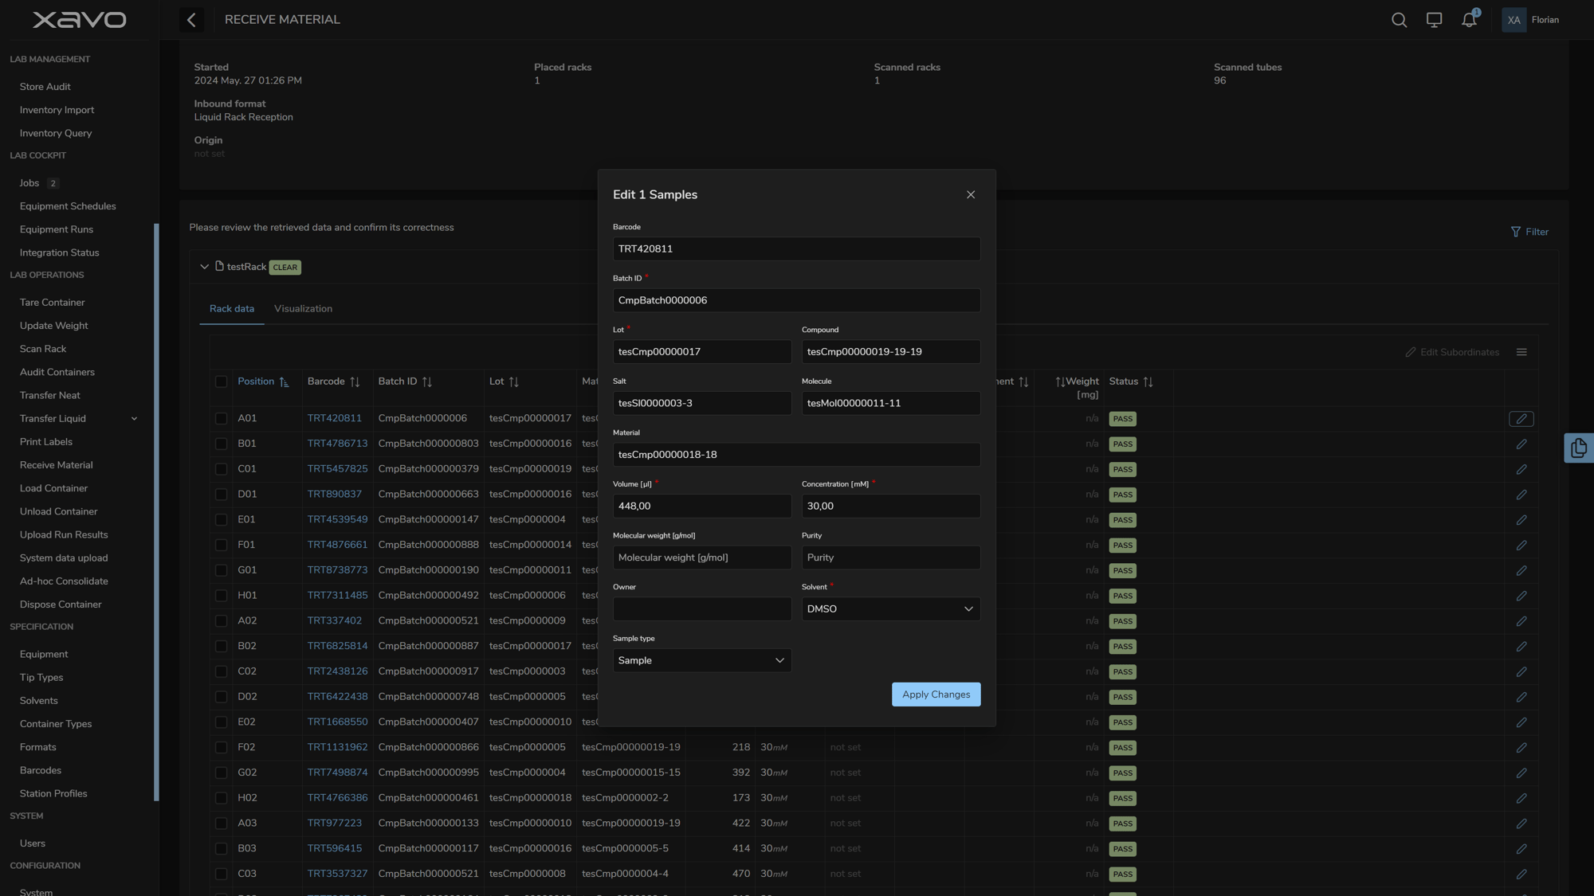Click the edit icon for row A01
Viewport: 1594px width, 896px height.
[x=1521, y=419]
